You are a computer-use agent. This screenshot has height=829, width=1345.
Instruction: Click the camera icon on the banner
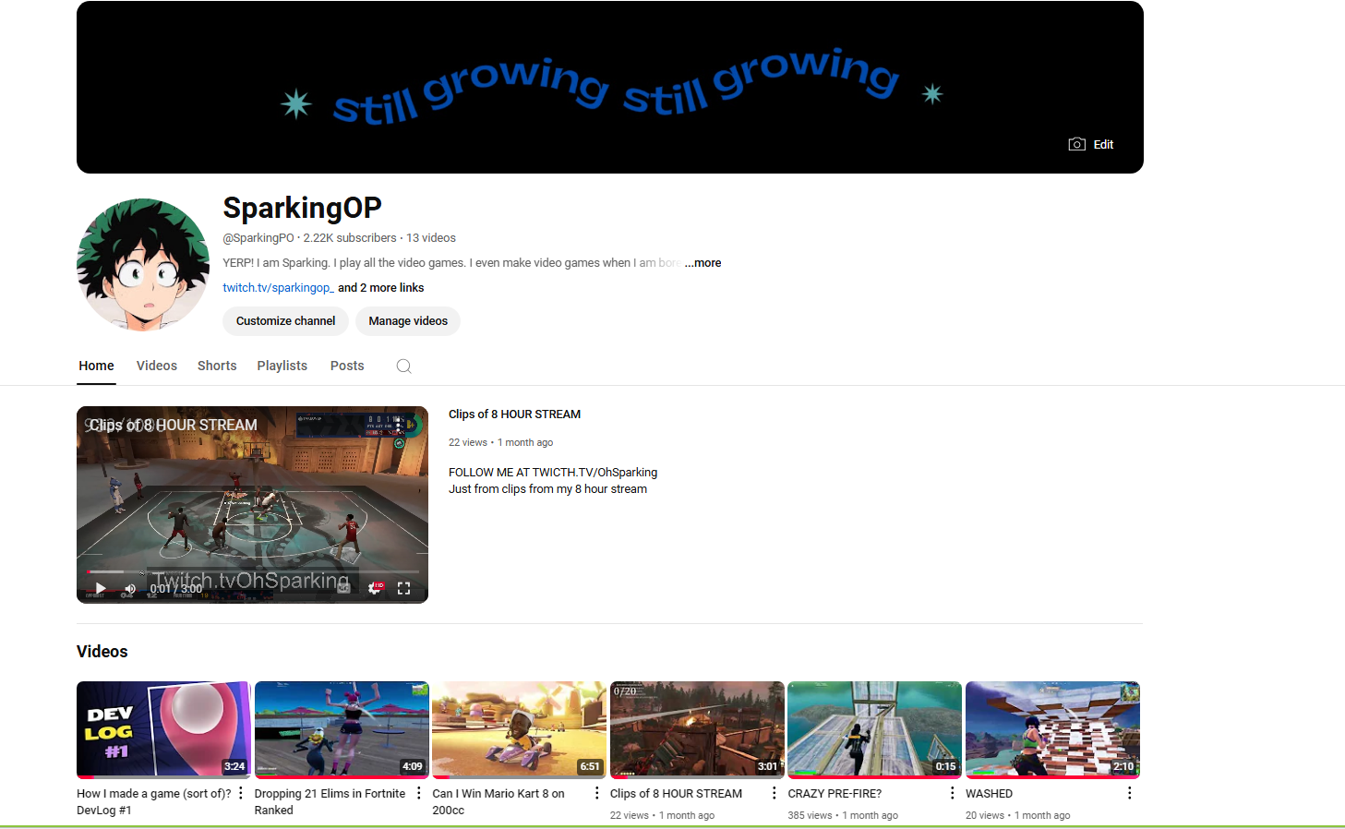pyautogui.click(x=1076, y=144)
